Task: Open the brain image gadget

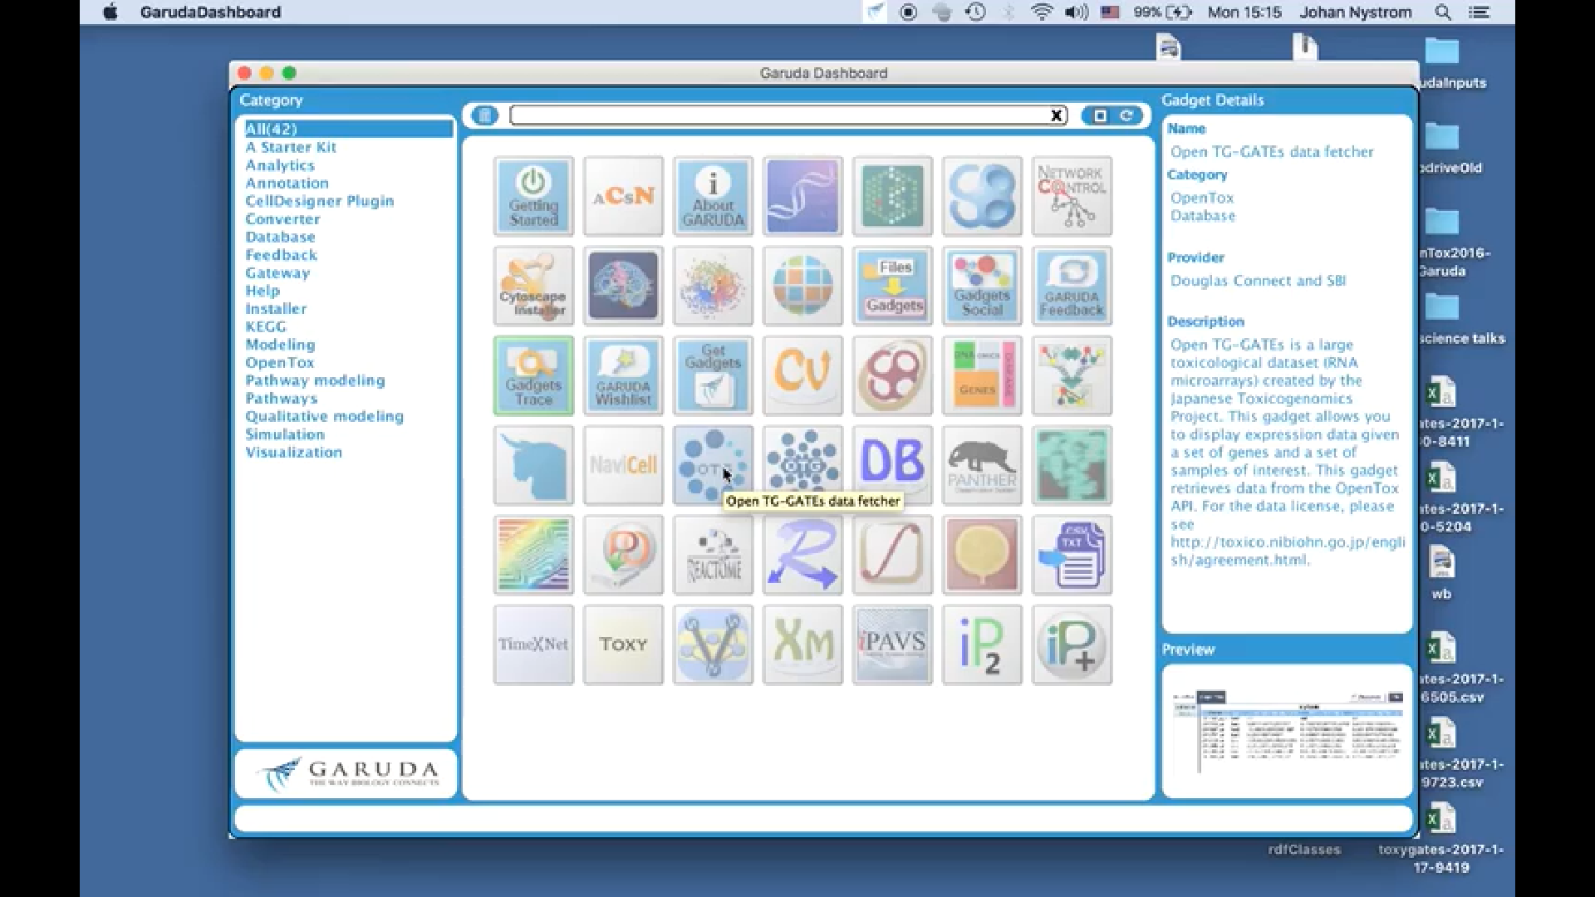Action: (623, 286)
